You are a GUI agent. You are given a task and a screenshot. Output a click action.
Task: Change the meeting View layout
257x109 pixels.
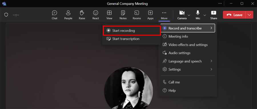109,15
